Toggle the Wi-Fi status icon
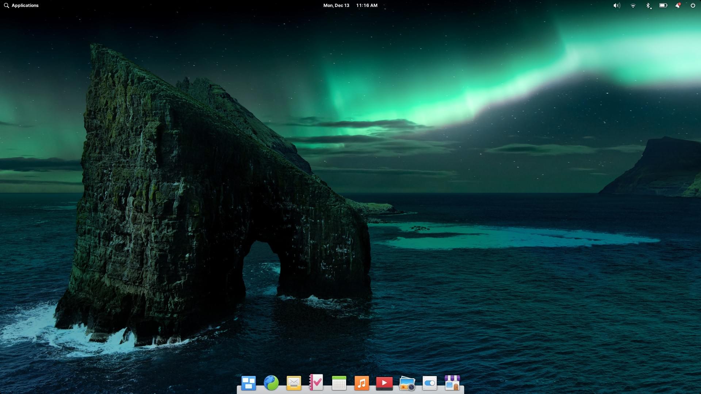 point(632,5)
